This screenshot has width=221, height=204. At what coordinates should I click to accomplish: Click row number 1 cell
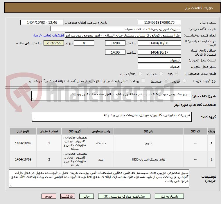(211, 143)
